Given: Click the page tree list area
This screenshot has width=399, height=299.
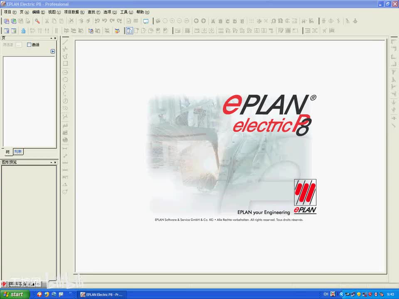Looking at the screenshot, I should tap(30, 102).
